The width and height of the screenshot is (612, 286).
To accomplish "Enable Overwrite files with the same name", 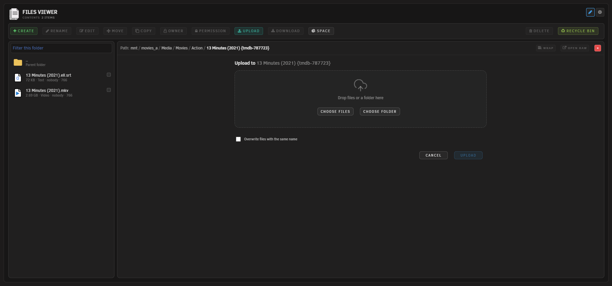I will tap(238, 139).
